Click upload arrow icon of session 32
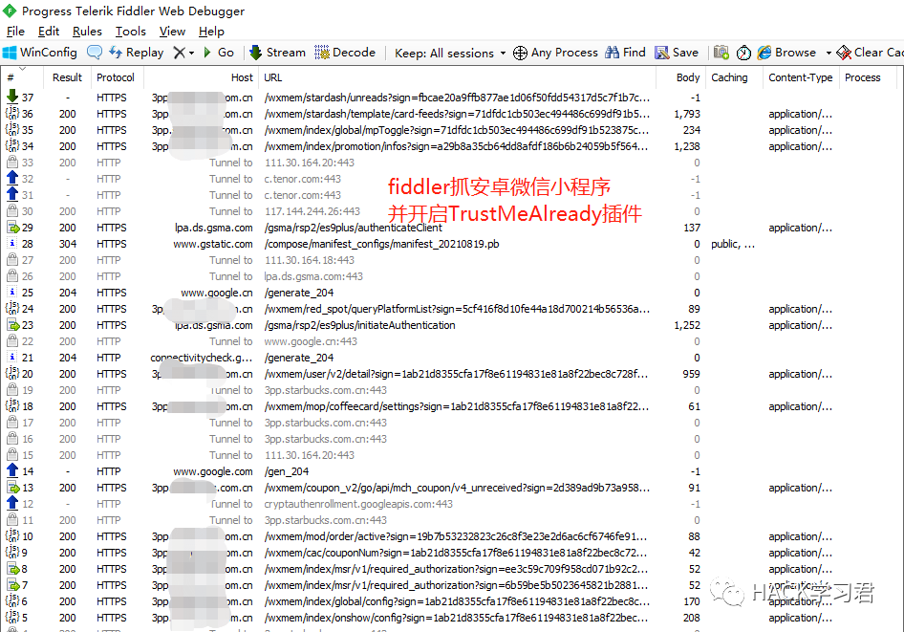 tap(12, 178)
